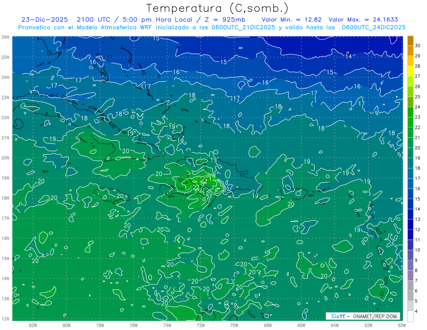The height and width of the screenshot is (330, 427).
Task: Click the "12N" latitude axis label
Action: click(x=5, y=319)
